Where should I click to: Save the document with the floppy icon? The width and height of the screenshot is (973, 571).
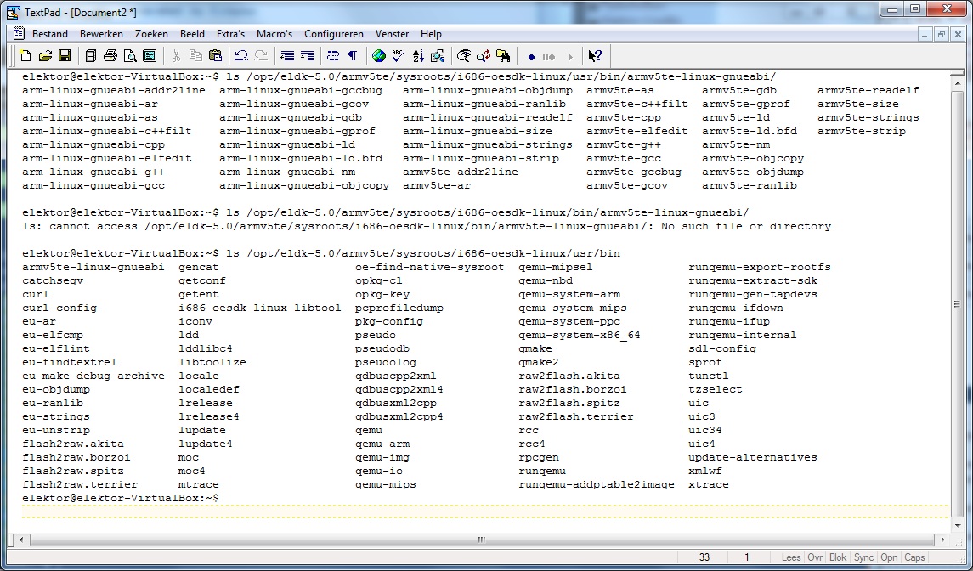pos(65,56)
